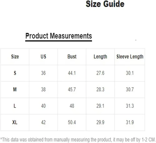The image size is (156, 143).
Task: Select the Product Measurements heading
Action: coord(59,36)
